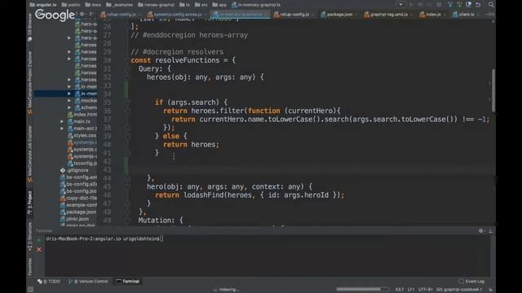Click angular.io in the breadcrumb bar
This screenshot has width=522, height=293.
[x=43, y=5]
